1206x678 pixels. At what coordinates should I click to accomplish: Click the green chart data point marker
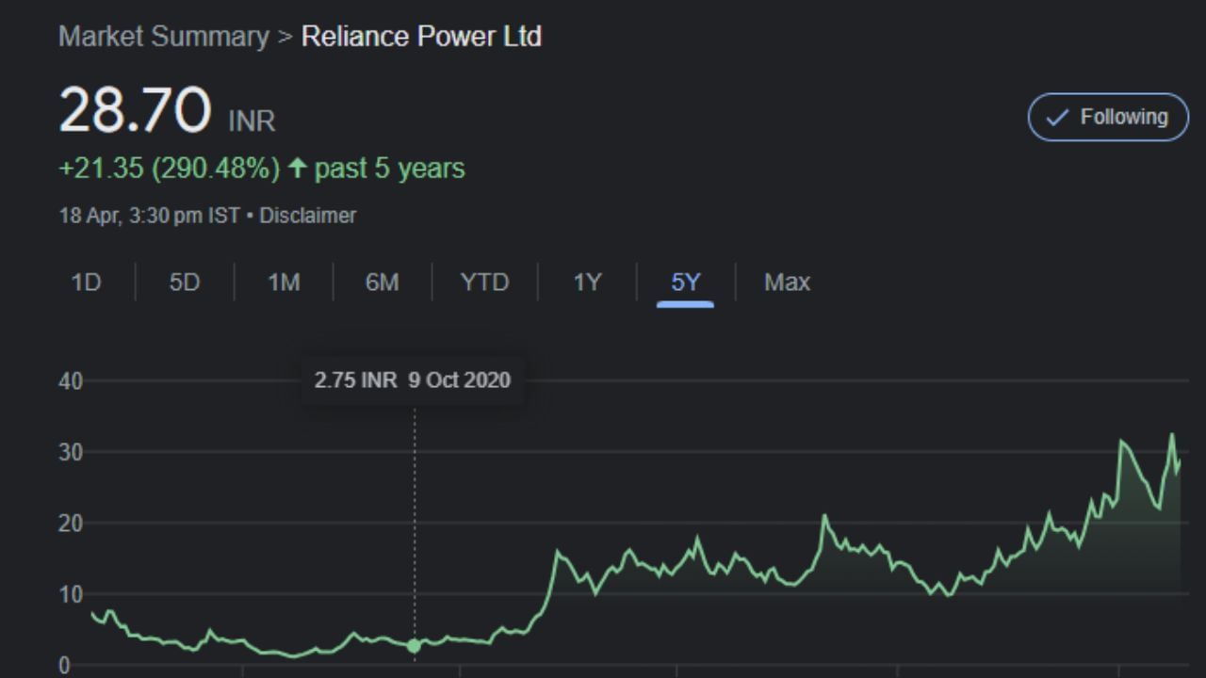click(414, 646)
